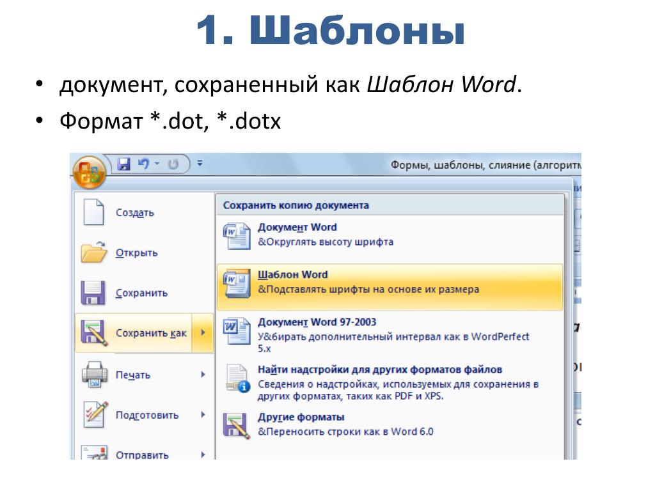Screen dimensions: 655x491
Task: Expand the Сохранить как submenu arrow
Action: [x=203, y=332]
